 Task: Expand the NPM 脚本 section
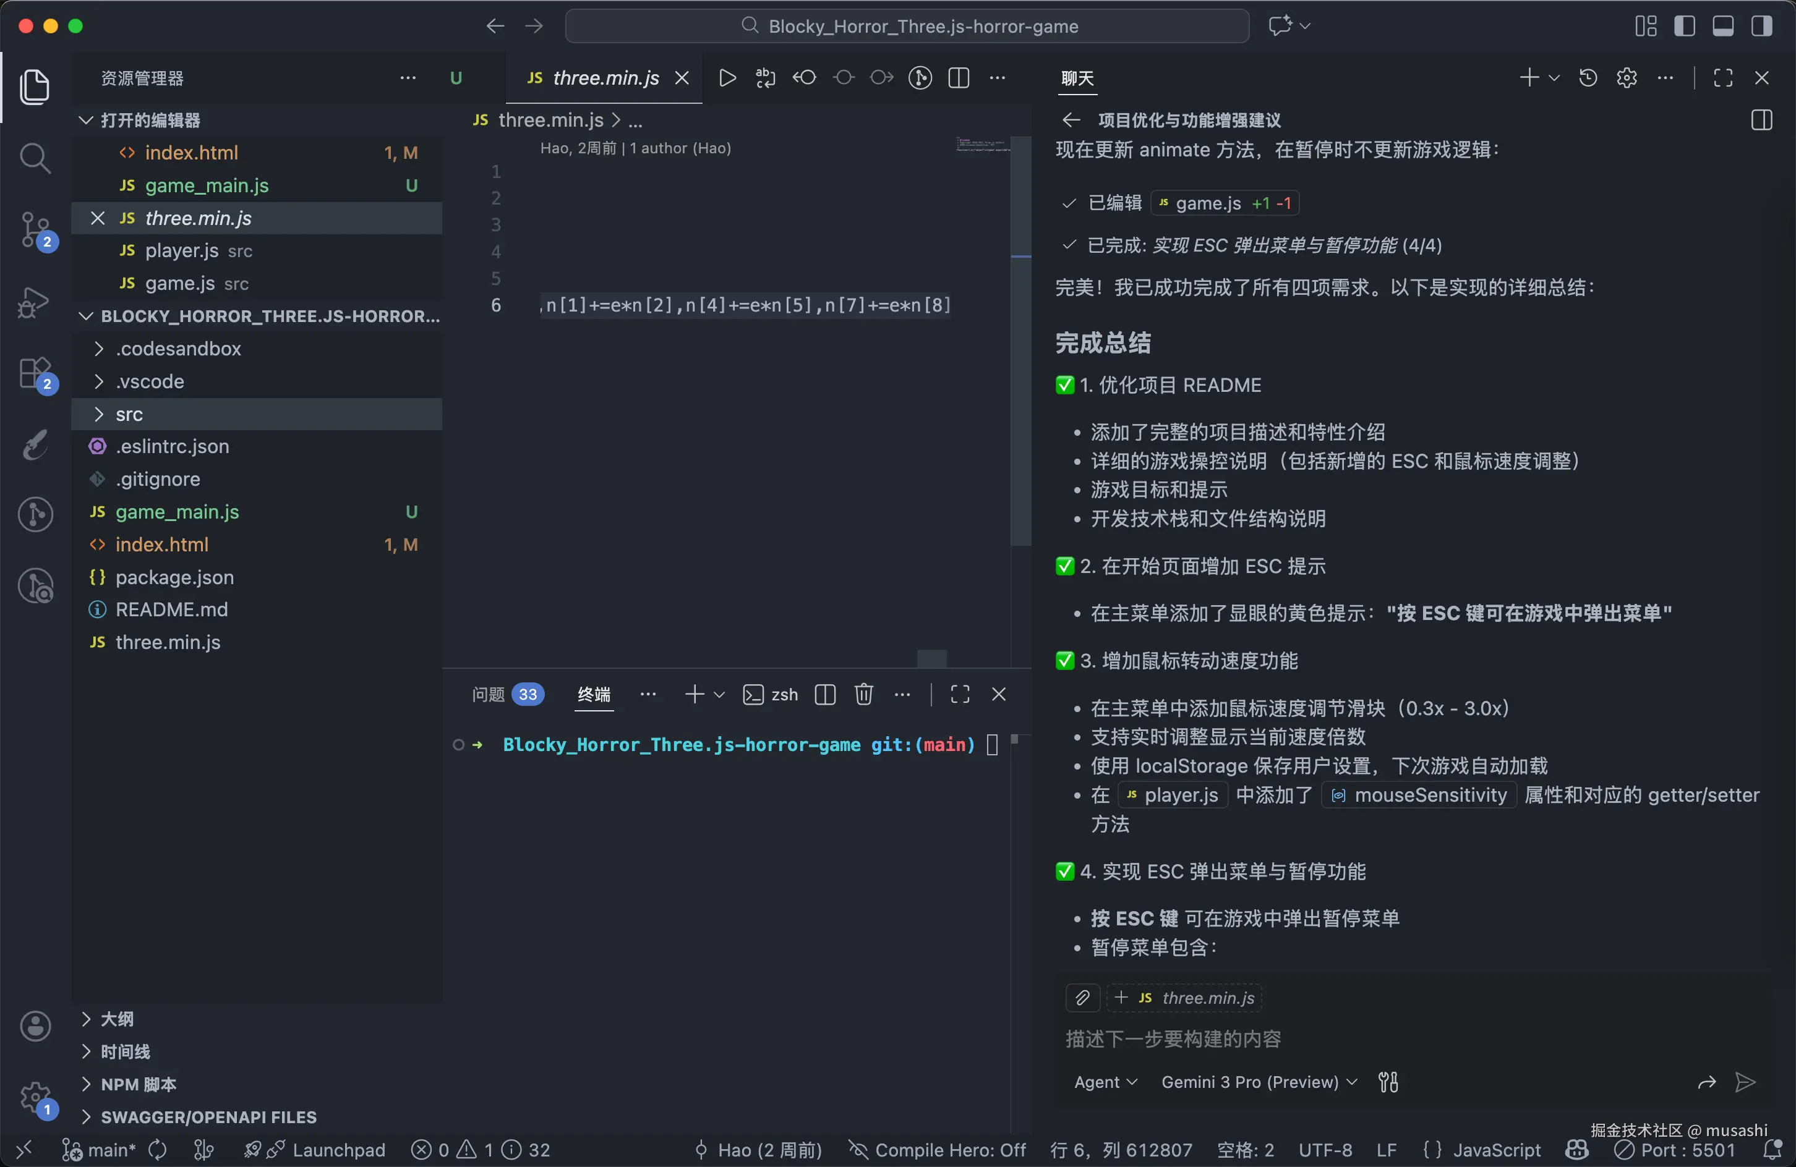257,1085
